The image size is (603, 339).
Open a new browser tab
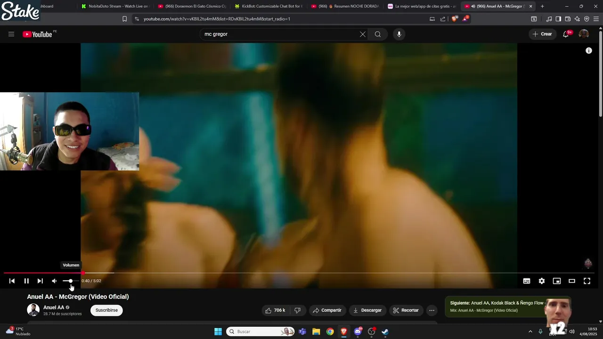coord(542,6)
